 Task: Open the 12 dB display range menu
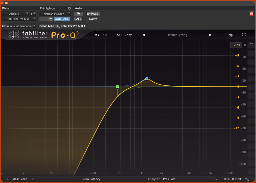(x=236, y=45)
